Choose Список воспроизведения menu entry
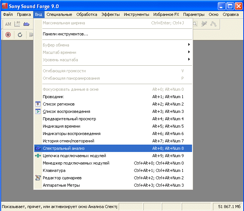The width and height of the screenshot is (244, 211). [x=113, y=111]
